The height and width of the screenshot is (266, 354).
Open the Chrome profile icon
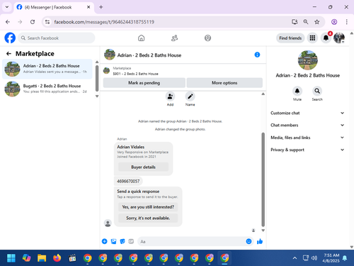tap(334, 22)
